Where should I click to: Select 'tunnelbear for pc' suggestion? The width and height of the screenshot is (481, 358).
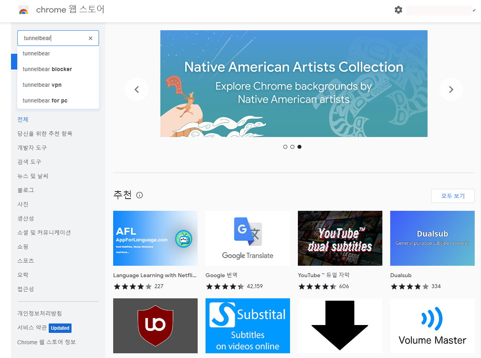58,100
